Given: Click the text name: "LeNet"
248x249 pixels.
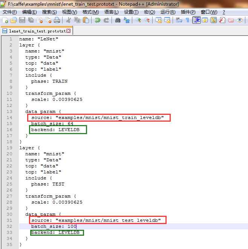Looking at the screenshot, I should pyautogui.click(x=39, y=39).
